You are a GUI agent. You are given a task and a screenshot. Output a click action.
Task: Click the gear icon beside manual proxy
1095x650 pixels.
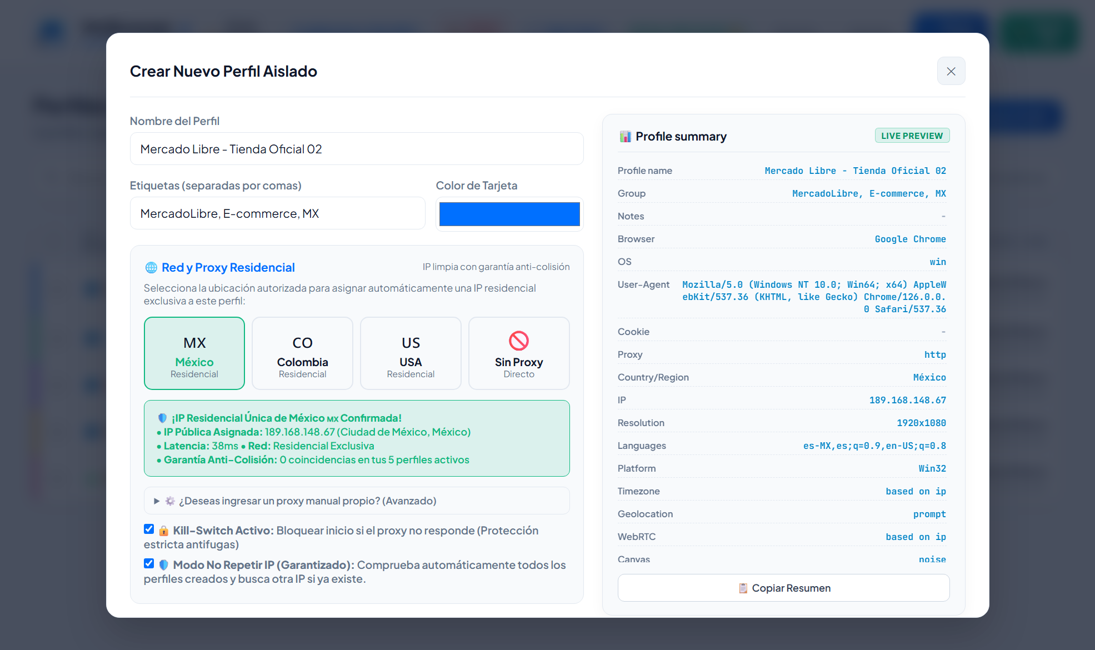click(170, 501)
